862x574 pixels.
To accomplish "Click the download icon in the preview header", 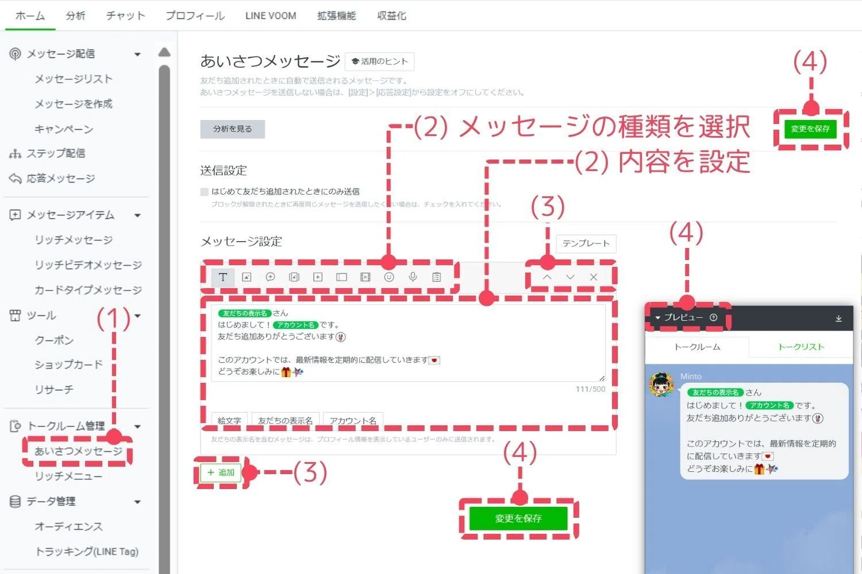I will pyautogui.click(x=838, y=319).
